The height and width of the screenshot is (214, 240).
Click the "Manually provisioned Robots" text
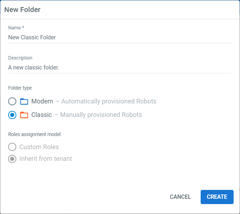[101, 115]
